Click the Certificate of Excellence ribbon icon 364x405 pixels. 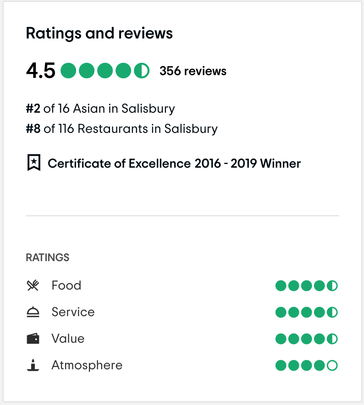[34, 163]
